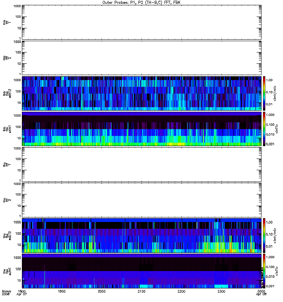Click the '100' y-tick of thb fff 2 panel
Viewport: 283px width, 302px height.
point(18,52)
